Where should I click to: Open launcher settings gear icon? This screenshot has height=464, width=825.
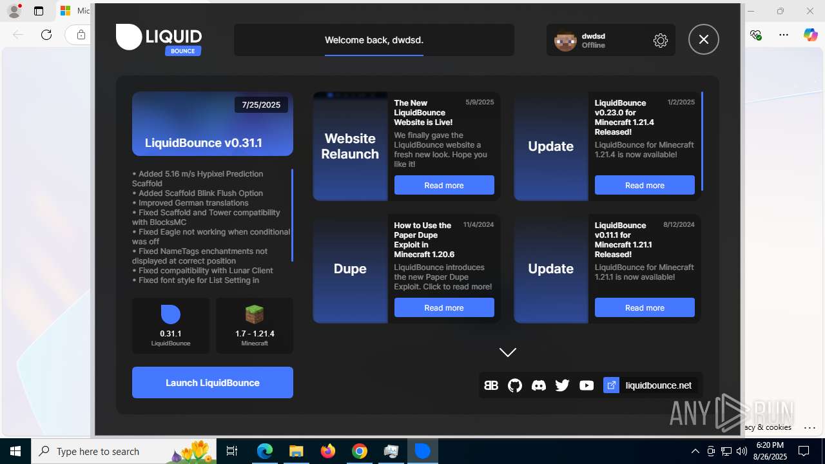pos(661,41)
